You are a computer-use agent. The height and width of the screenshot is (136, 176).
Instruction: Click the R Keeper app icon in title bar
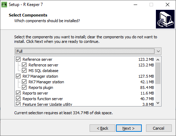[4, 5]
